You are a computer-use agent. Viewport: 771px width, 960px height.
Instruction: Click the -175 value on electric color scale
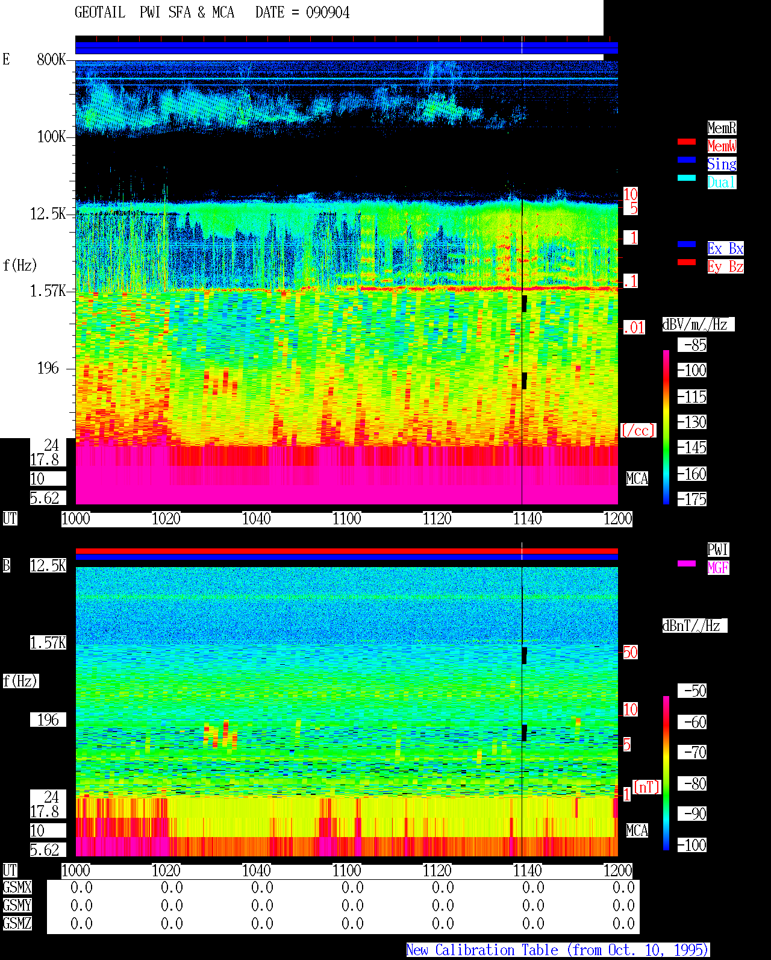[x=693, y=499]
